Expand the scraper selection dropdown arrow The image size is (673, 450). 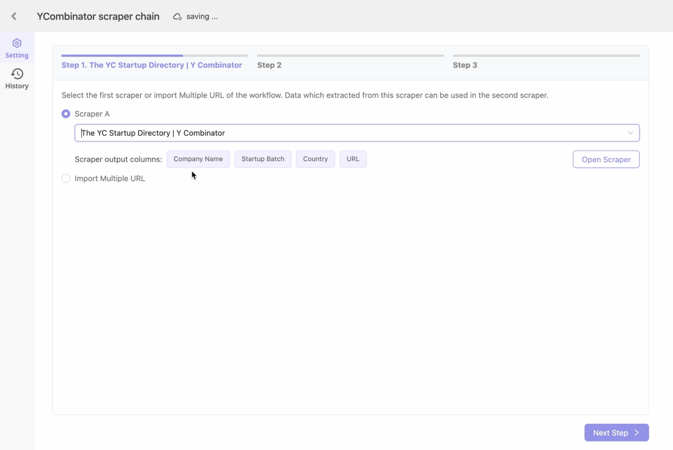(630, 133)
